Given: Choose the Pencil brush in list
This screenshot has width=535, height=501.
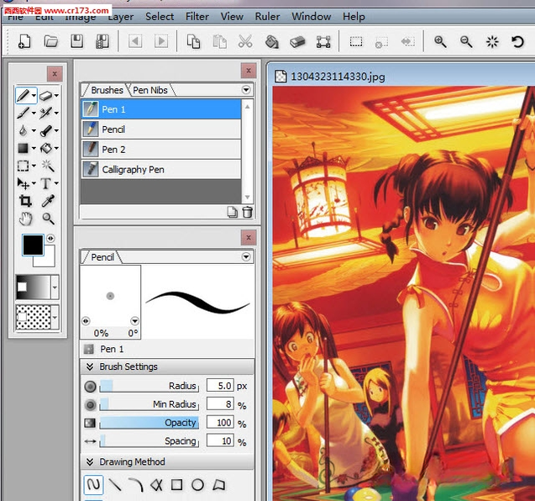Looking at the screenshot, I should 161,129.
